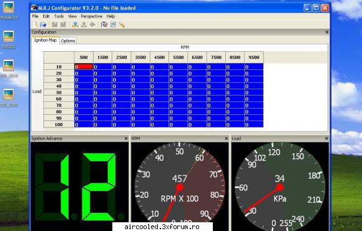
Task: Maximize the MJLJ Configurator window
Action: pyautogui.click(x=316, y=8)
